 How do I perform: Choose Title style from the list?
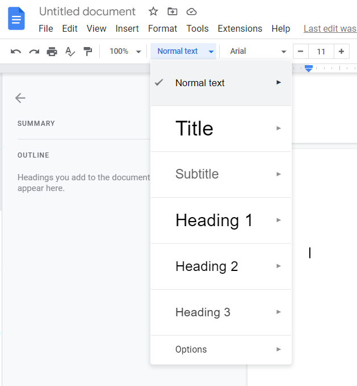[221, 129]
